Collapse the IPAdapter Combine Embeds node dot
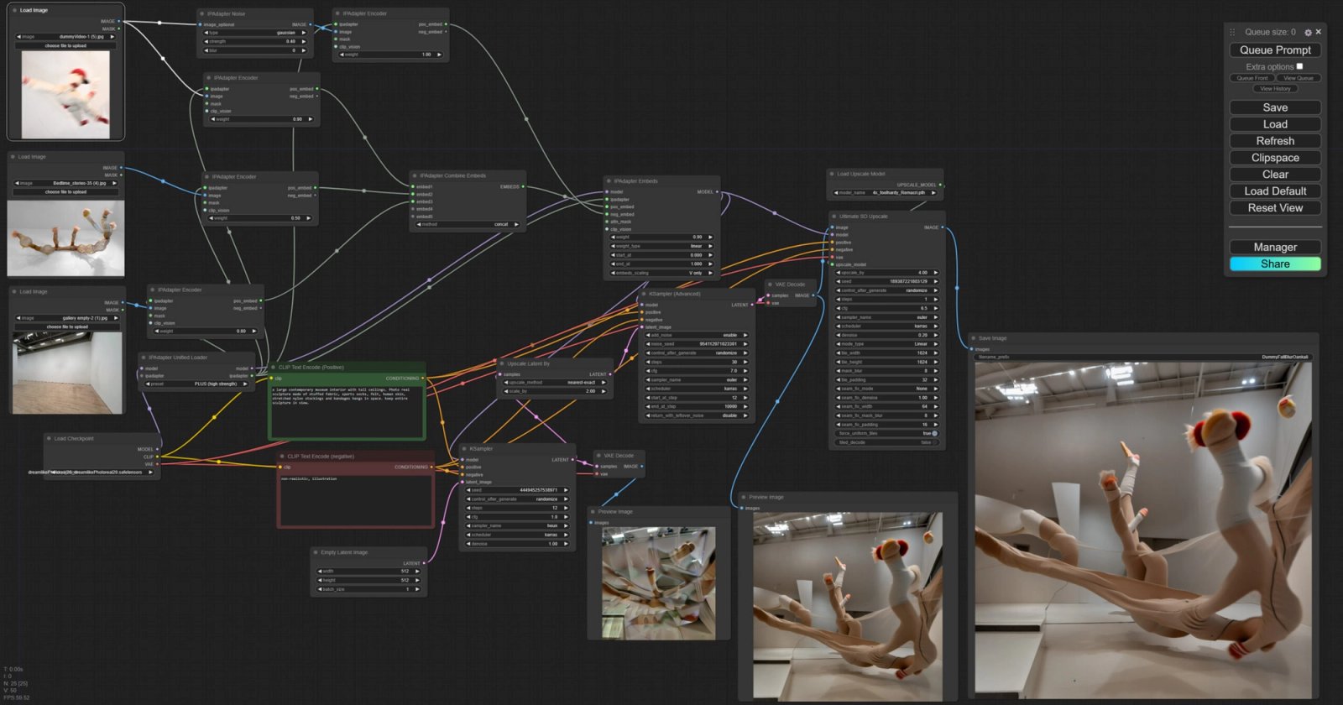 [x=415, y=175]
